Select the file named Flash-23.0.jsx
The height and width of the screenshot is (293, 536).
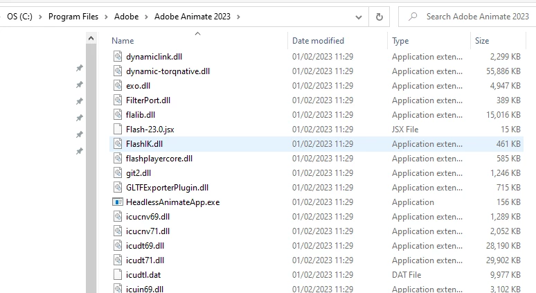pyautogui.click(x=150, y=130)
